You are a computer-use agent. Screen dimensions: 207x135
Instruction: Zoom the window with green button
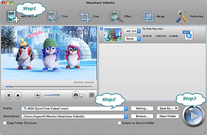click(12, 3)
